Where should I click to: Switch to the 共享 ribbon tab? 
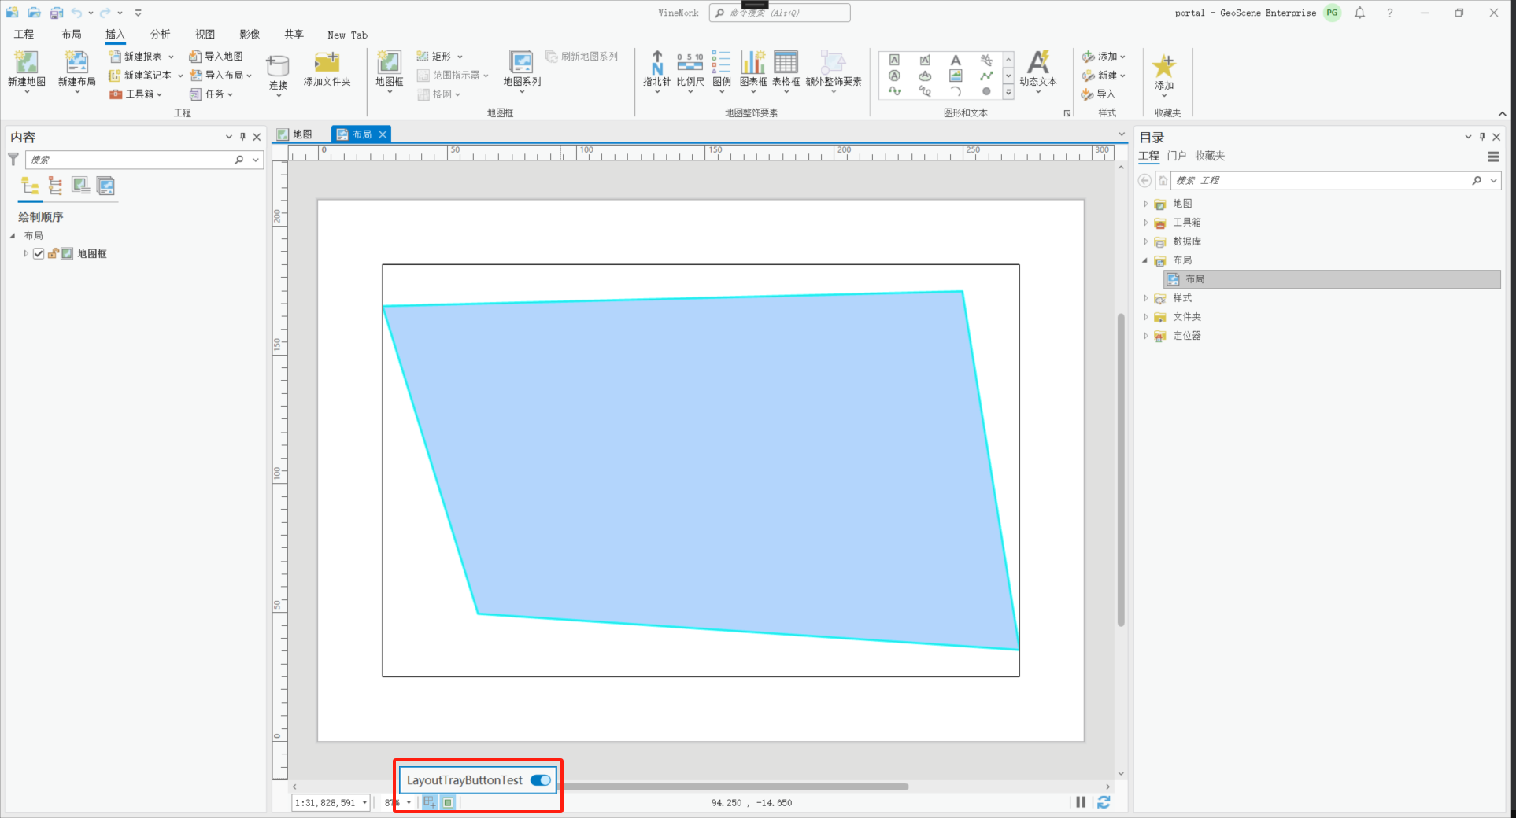[x=294, y=35]
